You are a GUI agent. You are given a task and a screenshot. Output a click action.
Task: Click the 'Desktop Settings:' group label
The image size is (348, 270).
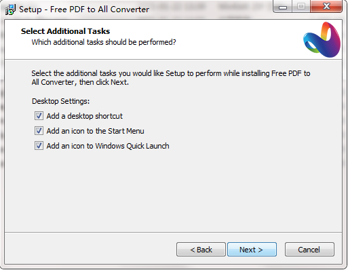(60, 101)
